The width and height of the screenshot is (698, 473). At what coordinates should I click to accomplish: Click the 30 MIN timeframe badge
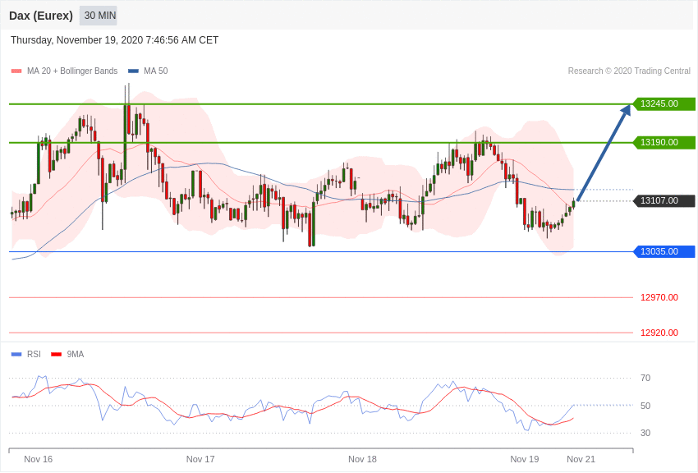coord(99,16)
